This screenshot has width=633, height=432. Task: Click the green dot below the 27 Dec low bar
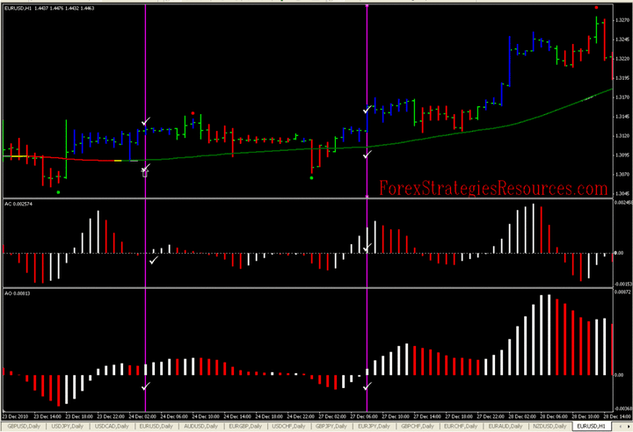[x=311, y=178]
